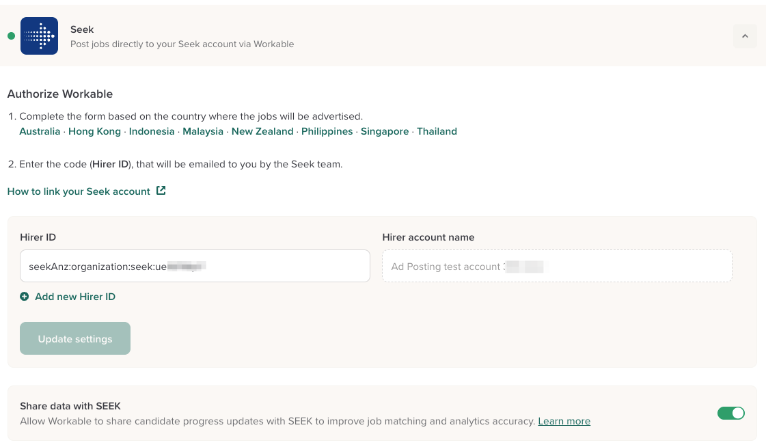Open the Indonesia form link
This screenshot has width=766, height=447.
pyautogui.click(x=152, y=131)
